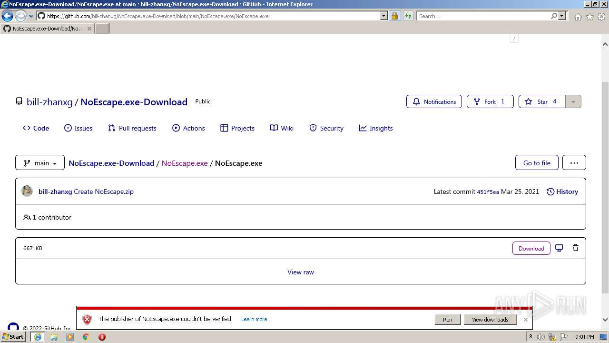Image resolution: width=609 pixels, height=343 pixels.
Task: View file History
Action: (562, 192)
